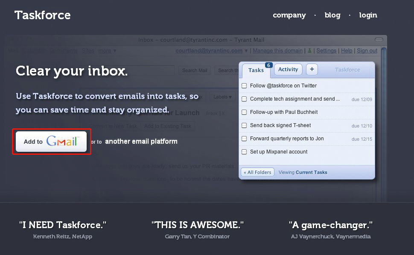The width and height of the screenshot is (414, 255).
Task: Expand the more menu in Gmail bar
Action: coord(107,51)
